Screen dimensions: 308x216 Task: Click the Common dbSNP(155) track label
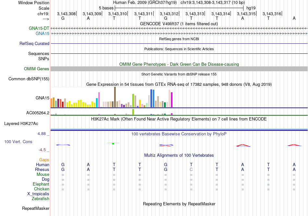[29, 79]
